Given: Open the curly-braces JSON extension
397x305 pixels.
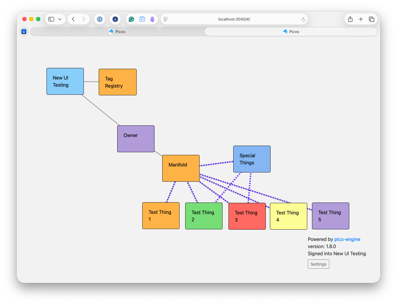Looking at the screenshot, I should coord(142,19).
